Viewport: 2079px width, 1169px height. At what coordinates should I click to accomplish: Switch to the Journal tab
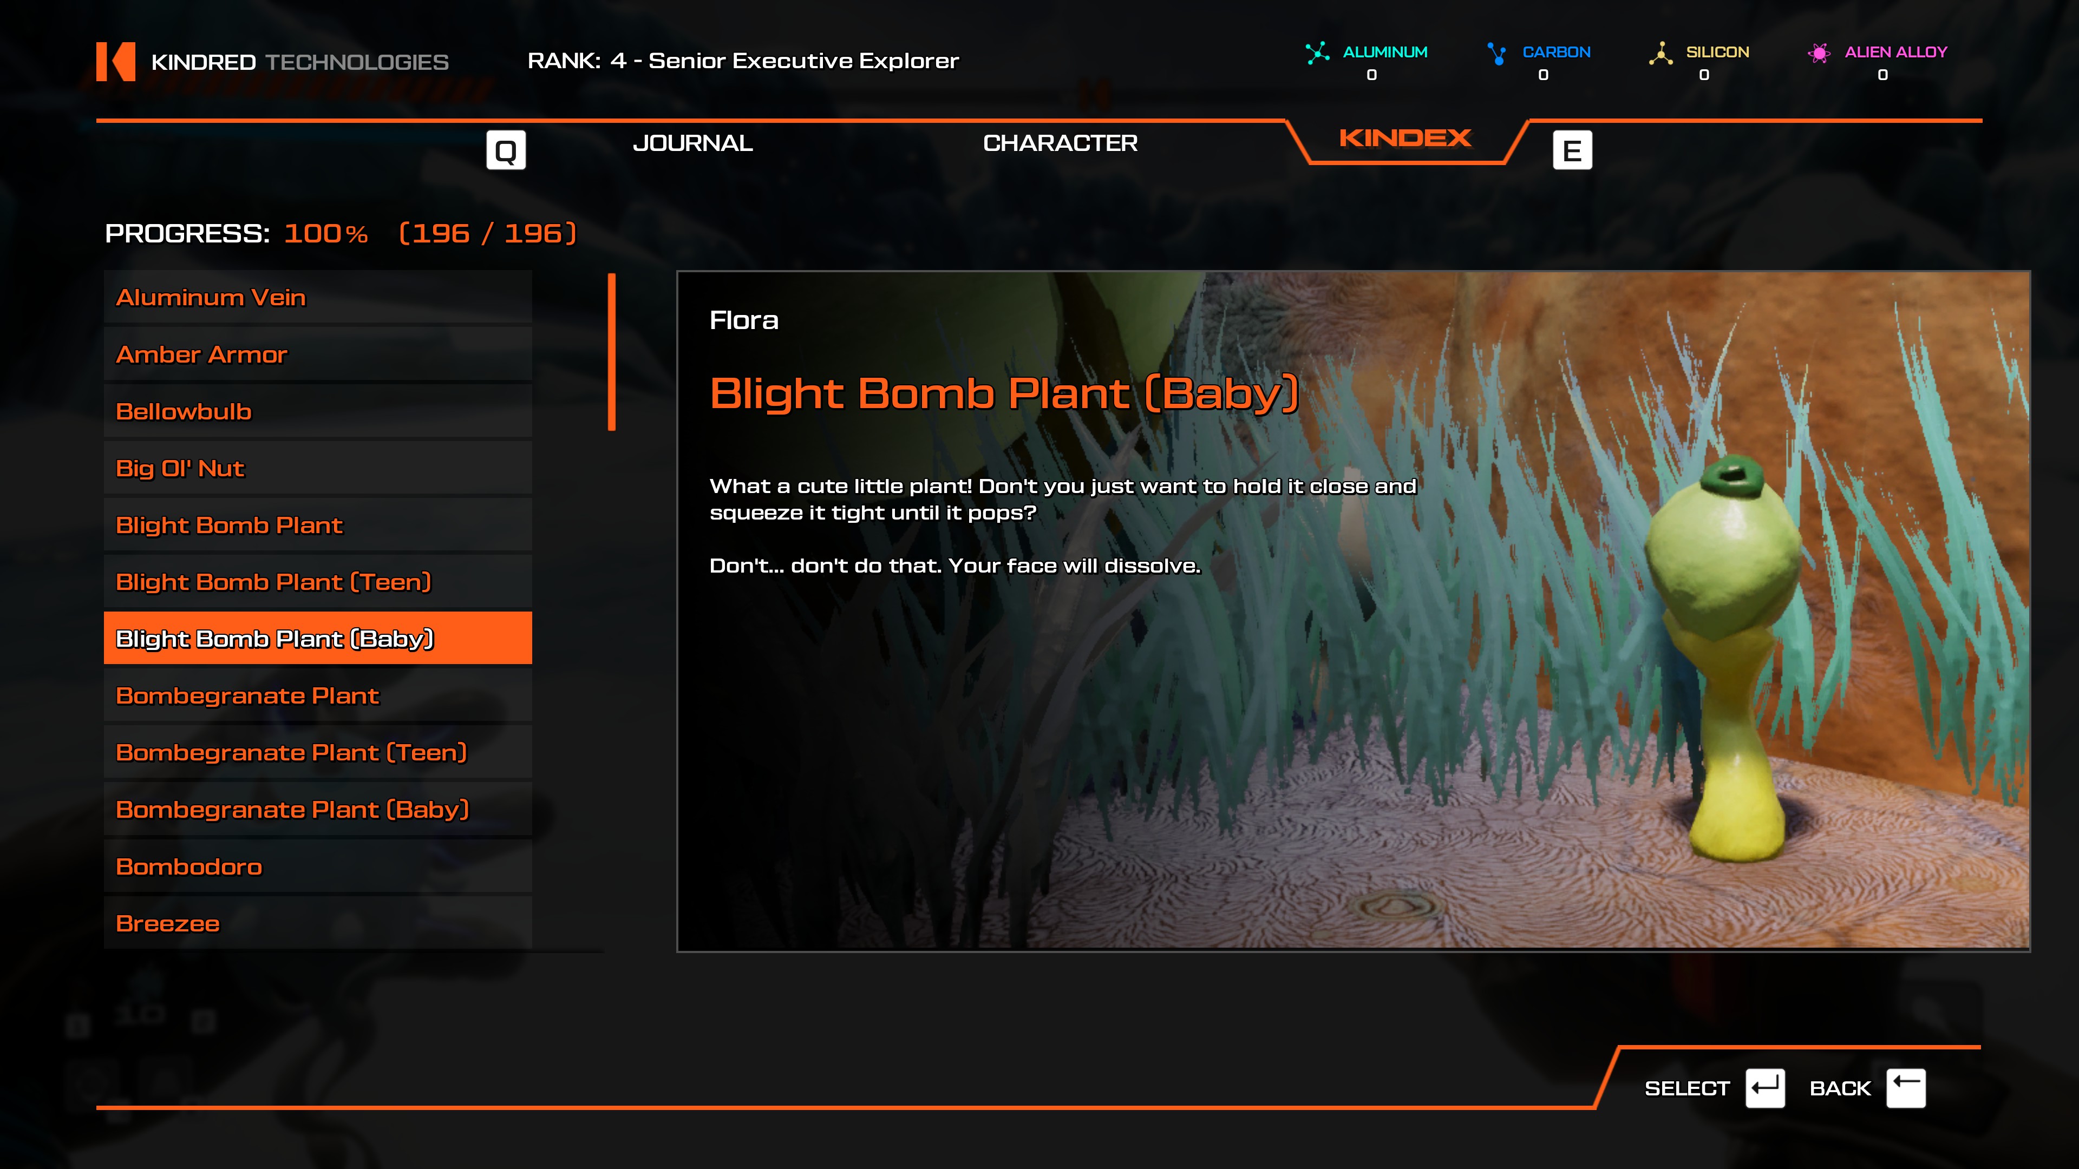(692, 143)
